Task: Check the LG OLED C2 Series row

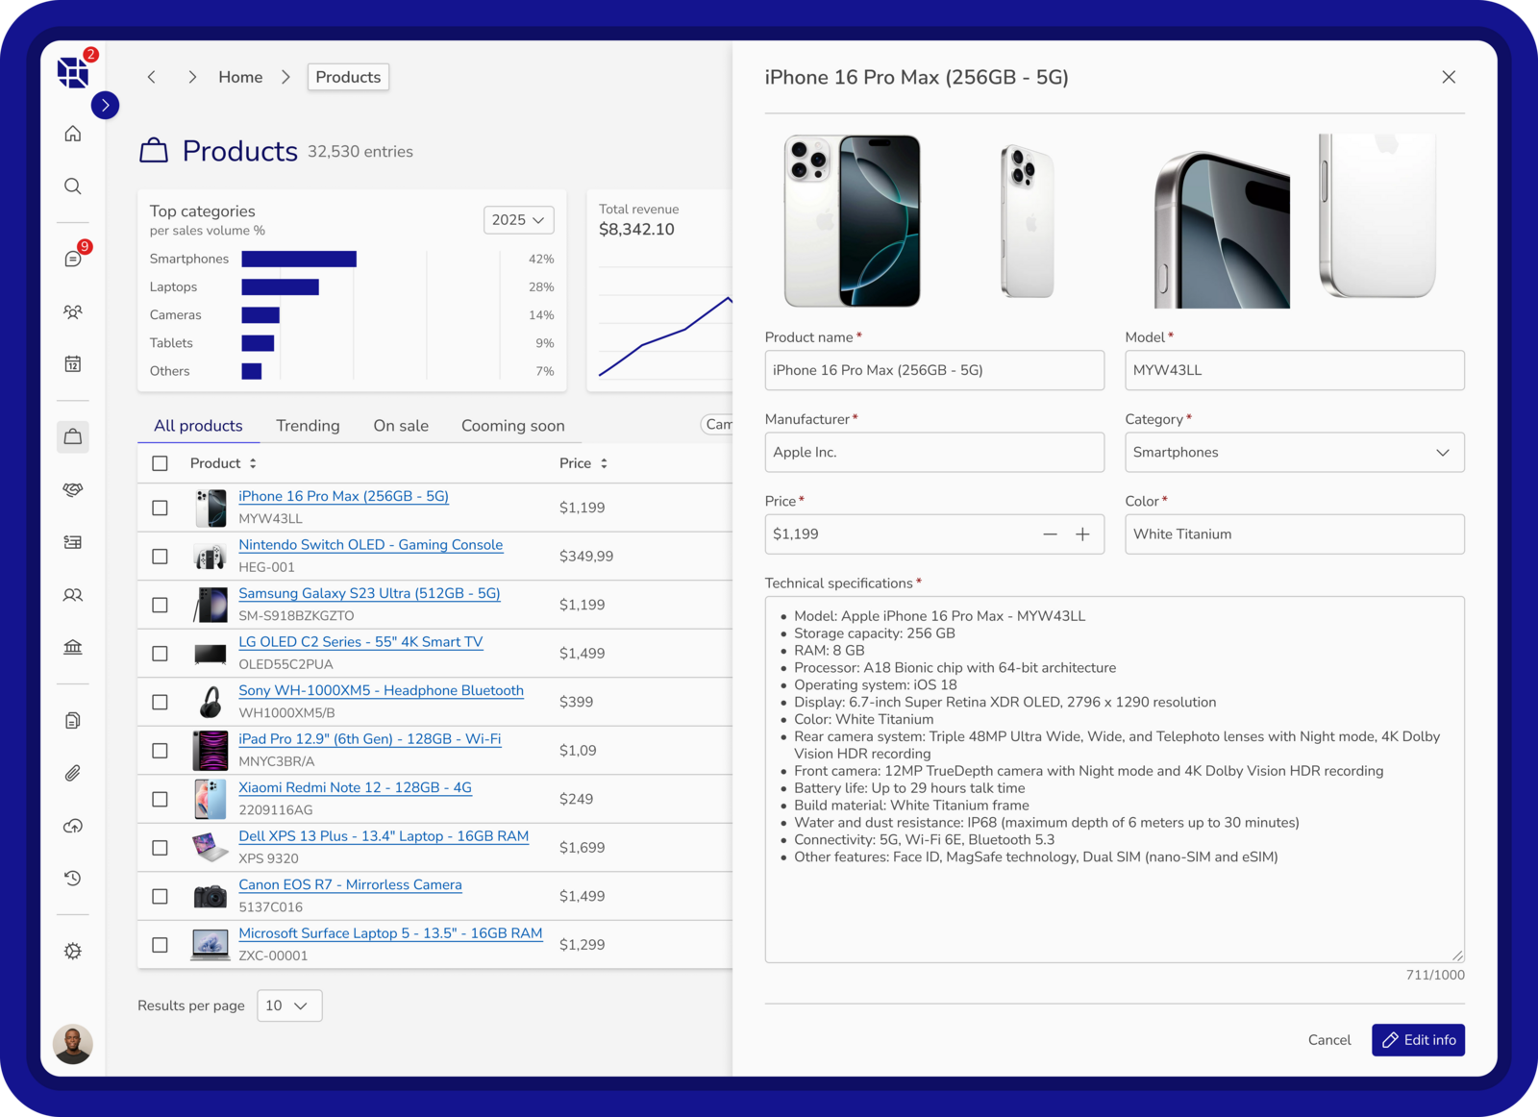Action: [160, 654]
